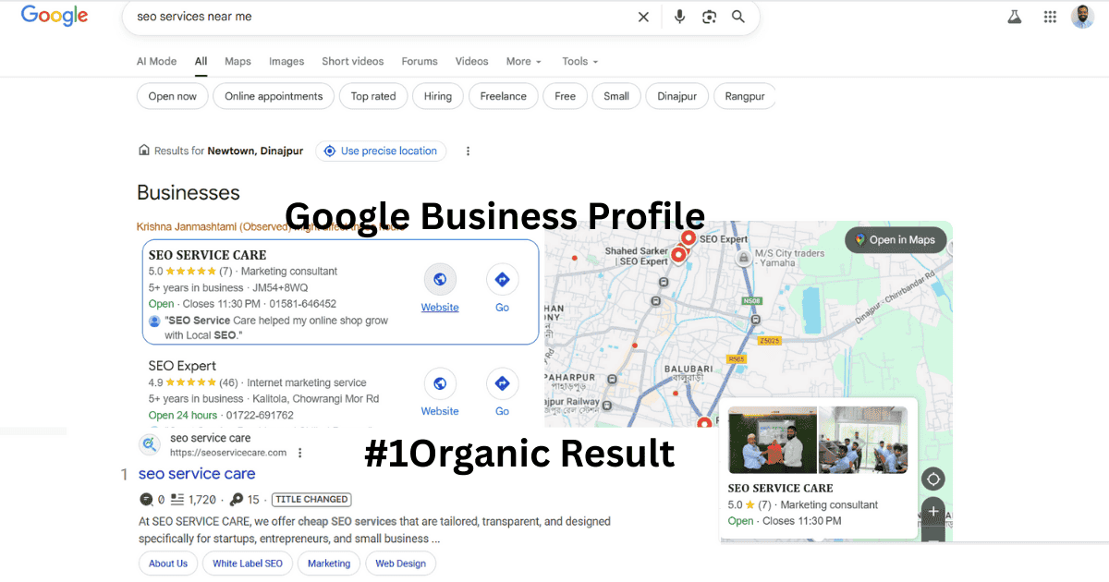Image resolution: width=1109 pixels, height=582 pixels.
Task: Click the search magnifier icon
Action: (737, 16)
